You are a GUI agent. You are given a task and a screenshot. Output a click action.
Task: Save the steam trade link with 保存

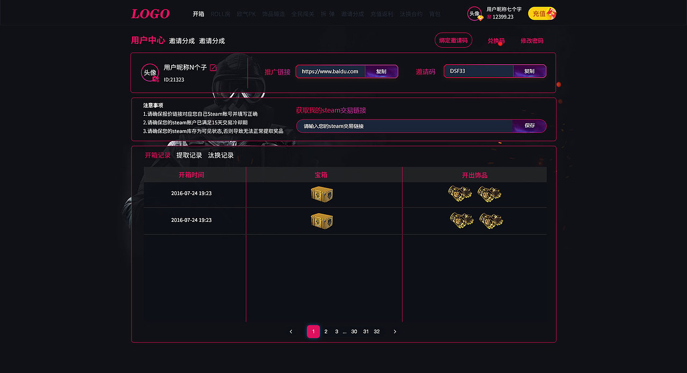point(530,125)
